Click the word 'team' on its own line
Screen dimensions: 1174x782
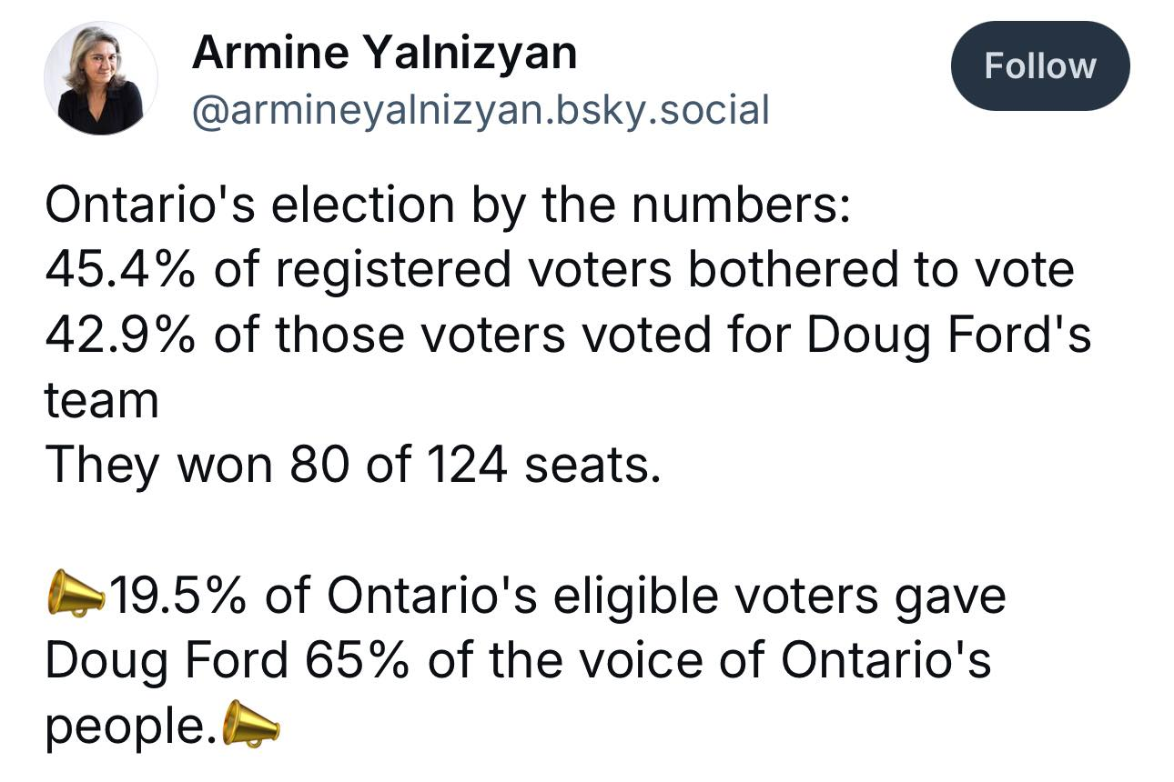coord(102,401)
